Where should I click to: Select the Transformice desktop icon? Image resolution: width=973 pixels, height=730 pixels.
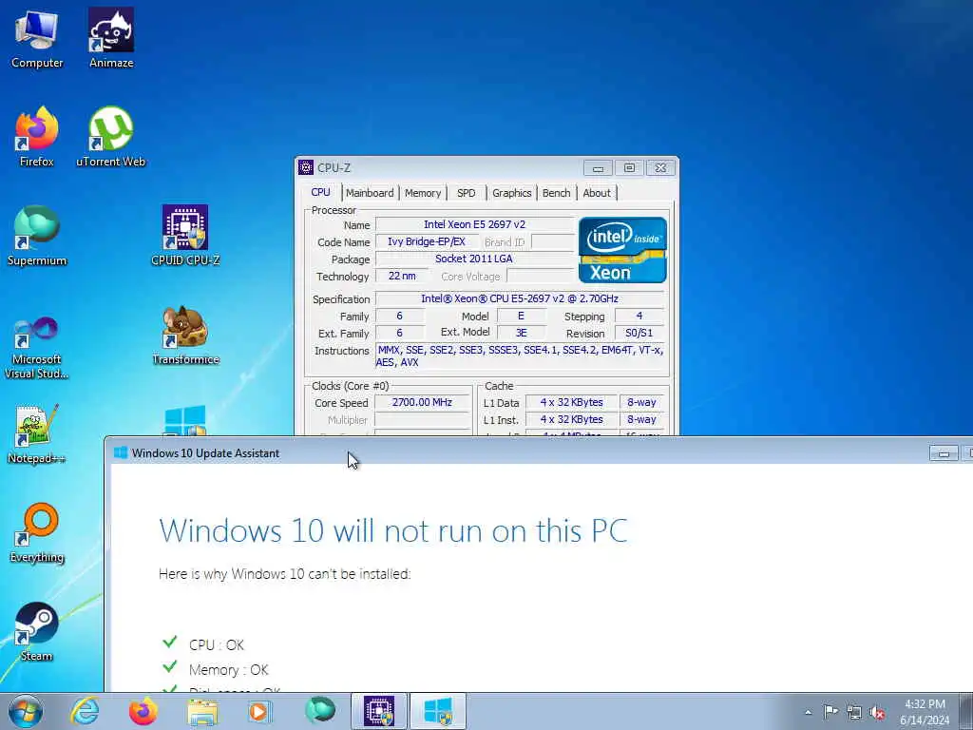point(185,336)
